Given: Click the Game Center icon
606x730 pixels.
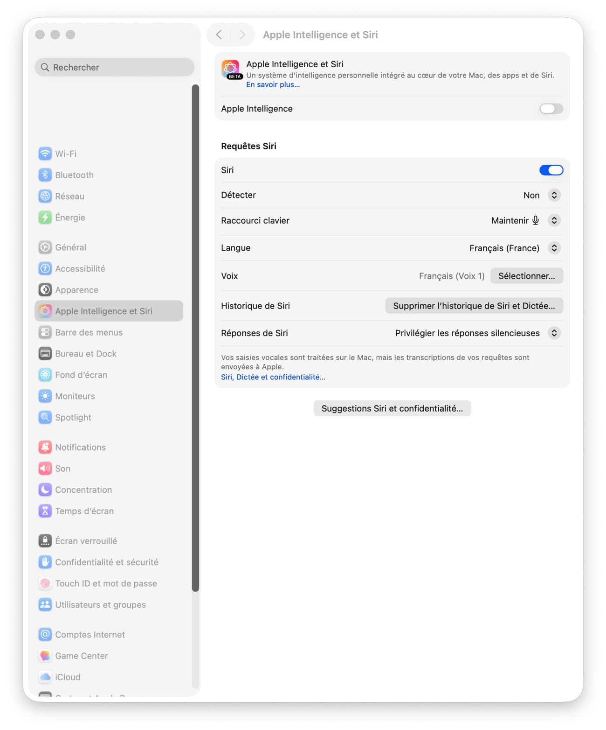Looking at the screenshot, I should pyautogui.click(x=45, y=656).
